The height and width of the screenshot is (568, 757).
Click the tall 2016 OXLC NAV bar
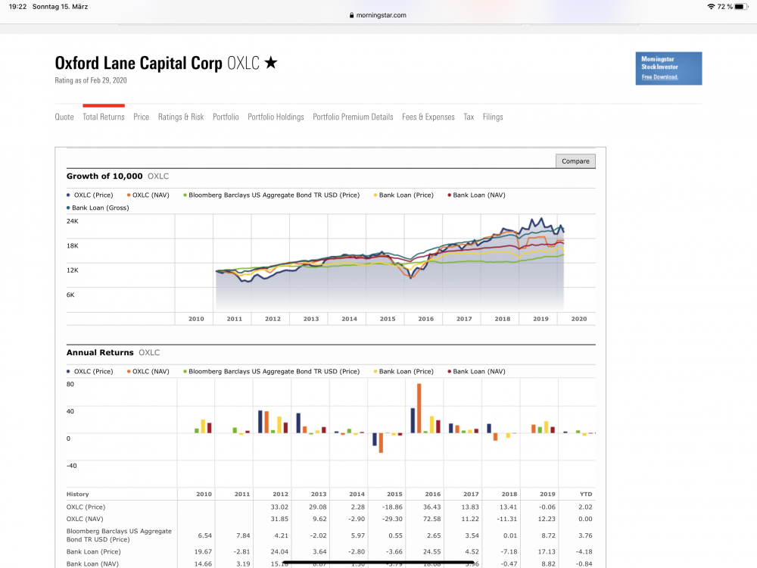[419, 408]
